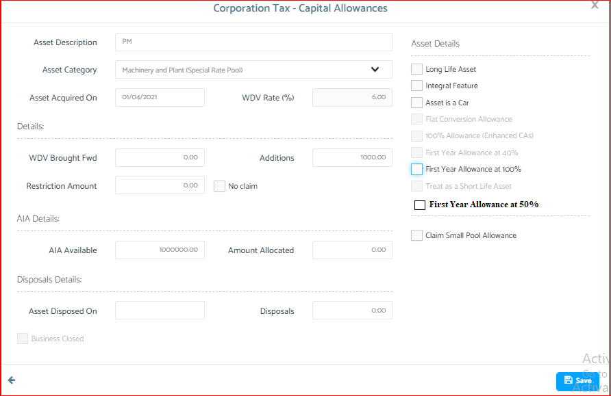Check First Year Allowance at 50%

[420, 205]
